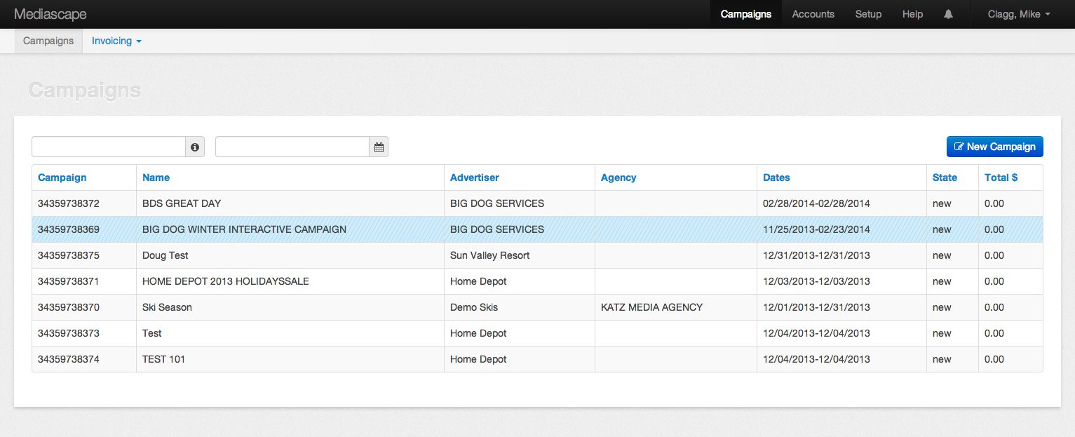Go to Setup in top navigation
Screen dimensions: 1075x437
click(x=868, y=14)
